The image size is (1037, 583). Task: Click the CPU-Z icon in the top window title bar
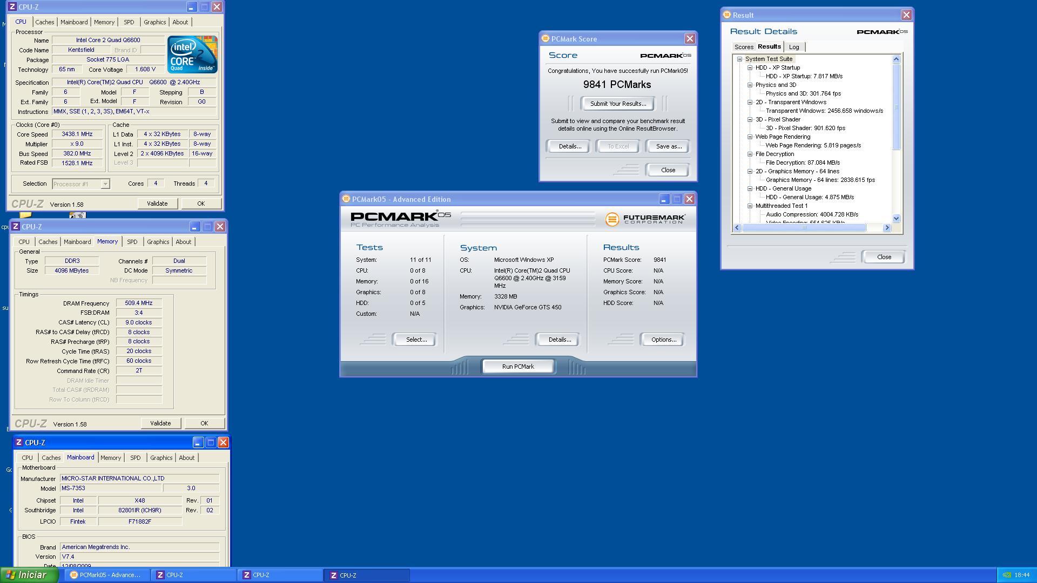pyautogui.click(x=12, y=7)
